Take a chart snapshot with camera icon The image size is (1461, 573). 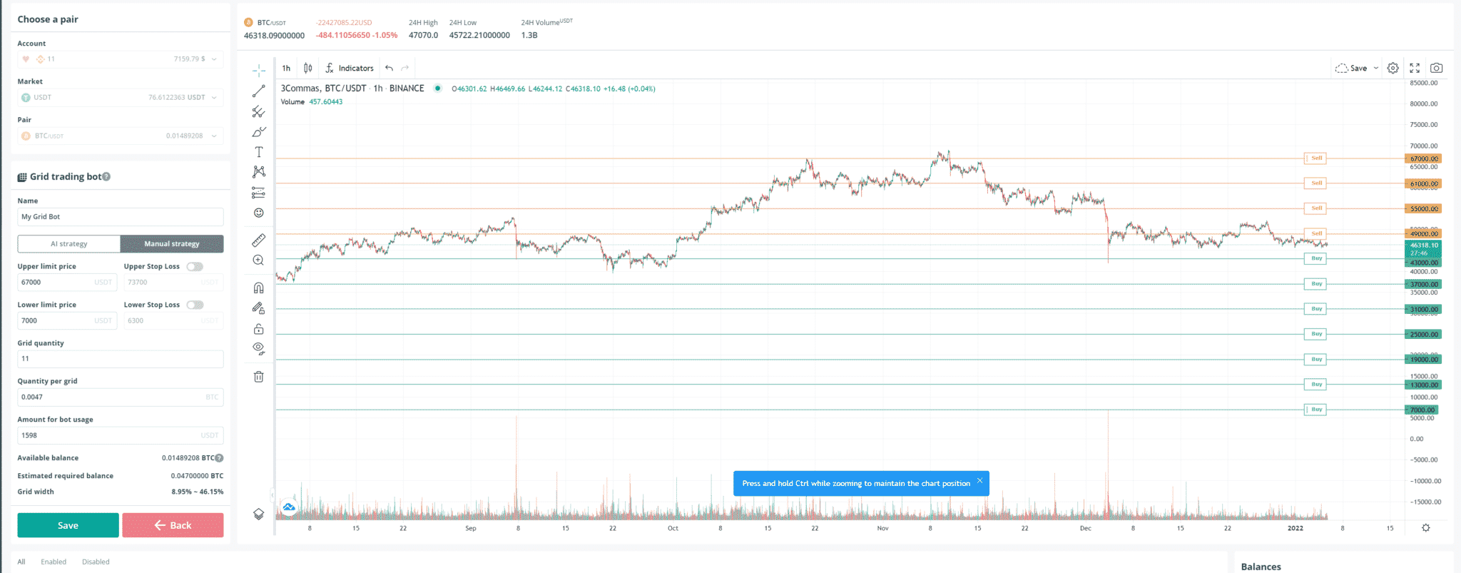point(1437,69)
